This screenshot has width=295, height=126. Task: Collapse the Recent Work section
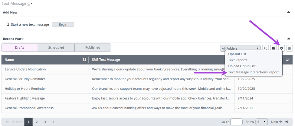(x=289, y=39)
